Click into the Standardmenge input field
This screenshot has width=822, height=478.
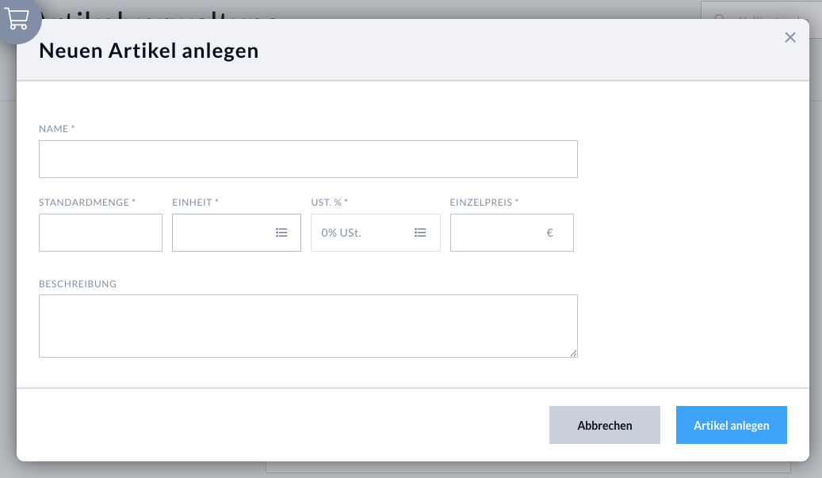click(x=101, y=233)
